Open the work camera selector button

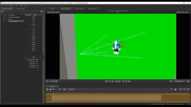coord(179,82)
